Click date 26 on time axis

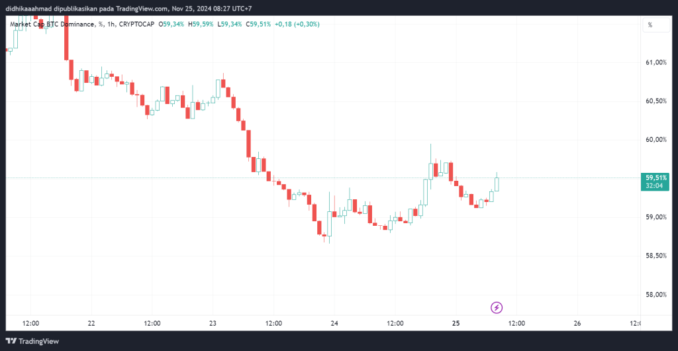click(577, 323)
